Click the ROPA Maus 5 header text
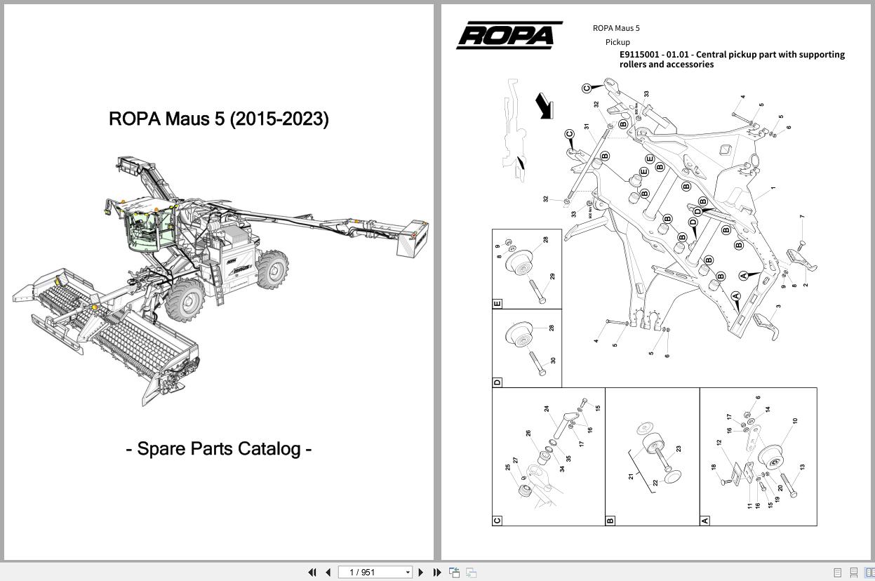This screenshot has width=875, height=581. [616, 28]
